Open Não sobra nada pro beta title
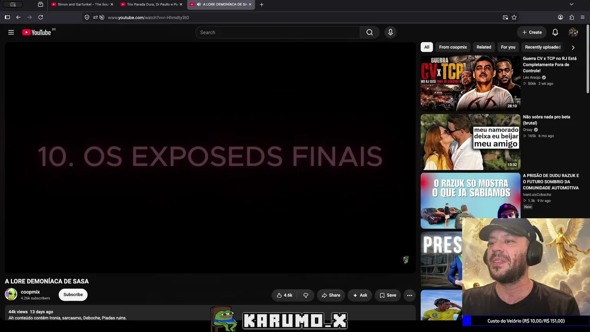This screenshot has width=590, height=332. click(x=547, y=120)
